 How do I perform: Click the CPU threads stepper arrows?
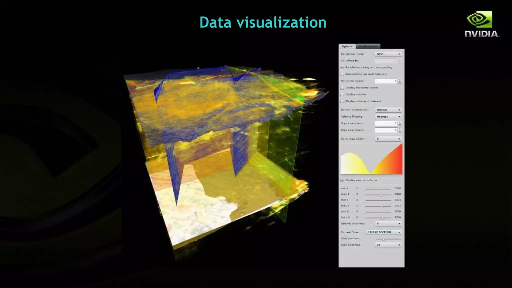[x=400, y=61]
